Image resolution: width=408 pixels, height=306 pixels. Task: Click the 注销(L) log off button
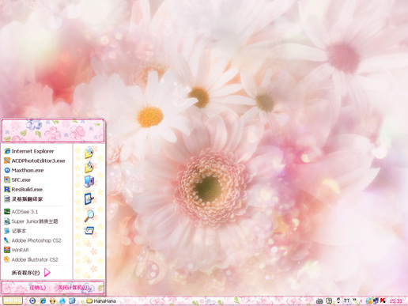click(x=38, y=288)
